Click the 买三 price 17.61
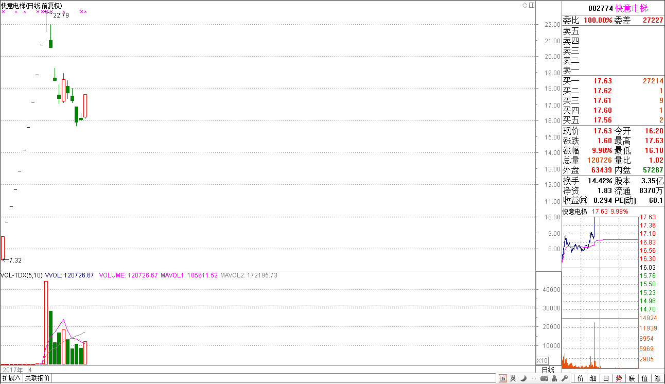 click(x=603, y=100)
